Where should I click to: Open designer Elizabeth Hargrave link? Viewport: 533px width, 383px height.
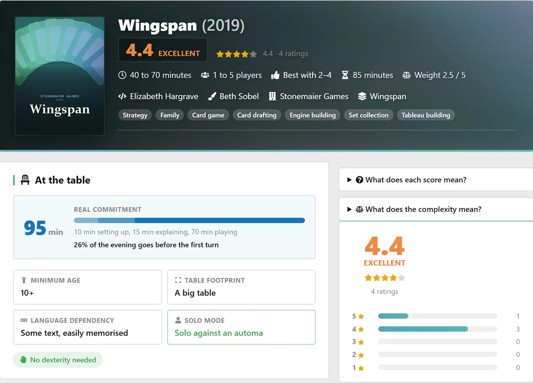coord(164,96)
